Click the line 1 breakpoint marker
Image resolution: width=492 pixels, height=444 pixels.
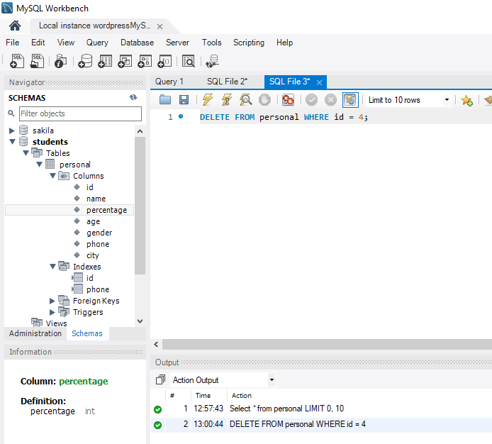[181, 116]
